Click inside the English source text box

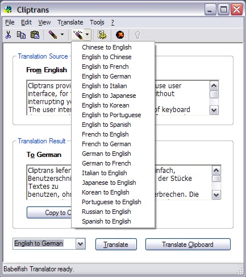click(x=49, y=98)
